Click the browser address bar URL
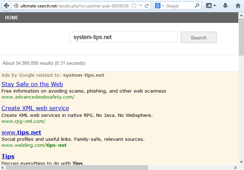 tap(74, 6)
